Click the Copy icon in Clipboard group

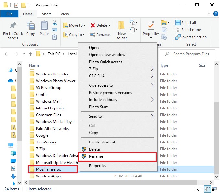tap(30, 26)
